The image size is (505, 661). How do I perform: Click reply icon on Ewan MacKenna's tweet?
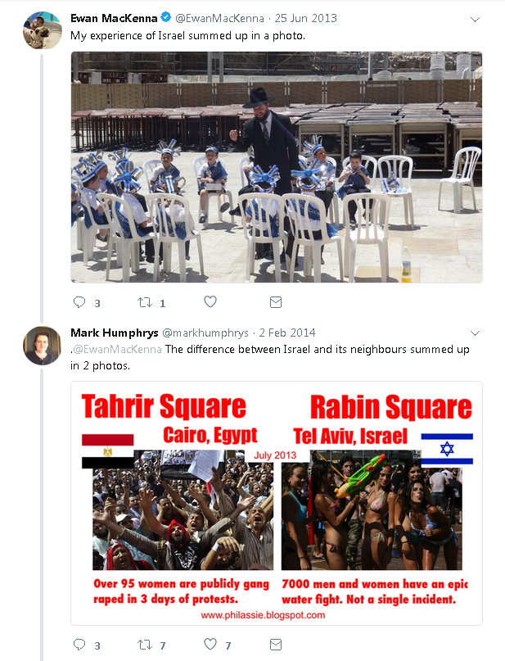pyautogui.click(x=79, y=302)
